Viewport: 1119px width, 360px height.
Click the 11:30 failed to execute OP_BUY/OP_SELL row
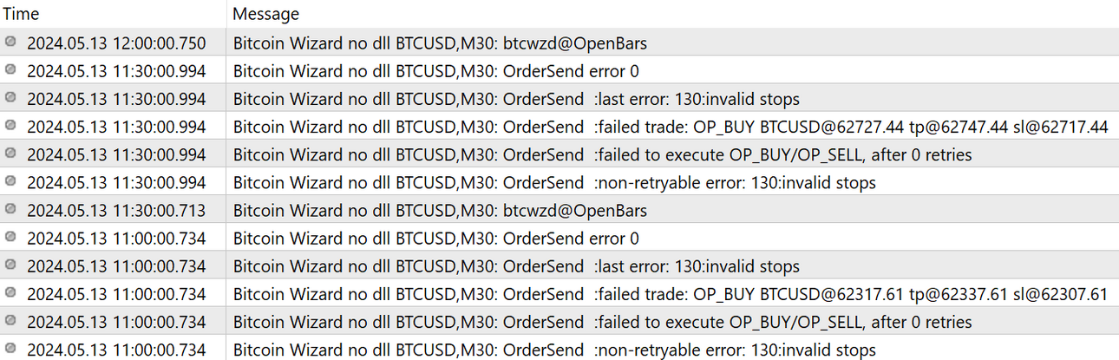tap(559, 154)
